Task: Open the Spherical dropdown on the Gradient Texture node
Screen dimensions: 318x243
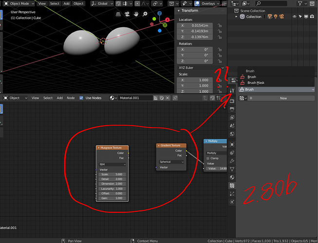Action: [171, 162]
